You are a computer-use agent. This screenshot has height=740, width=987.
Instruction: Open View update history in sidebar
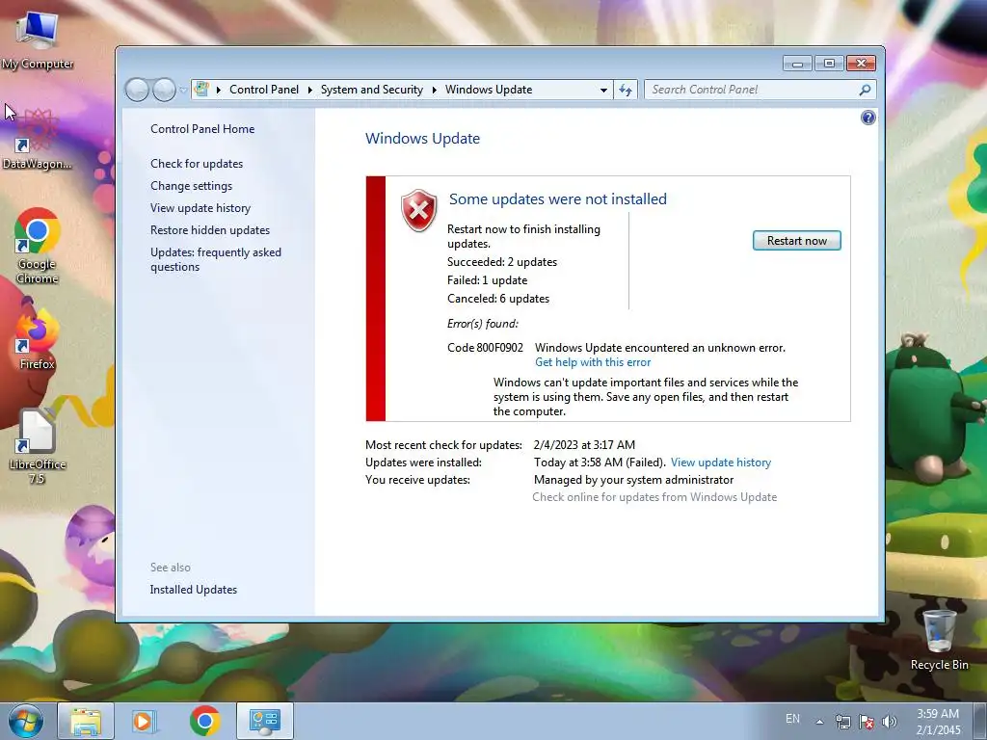coord(200,208)
